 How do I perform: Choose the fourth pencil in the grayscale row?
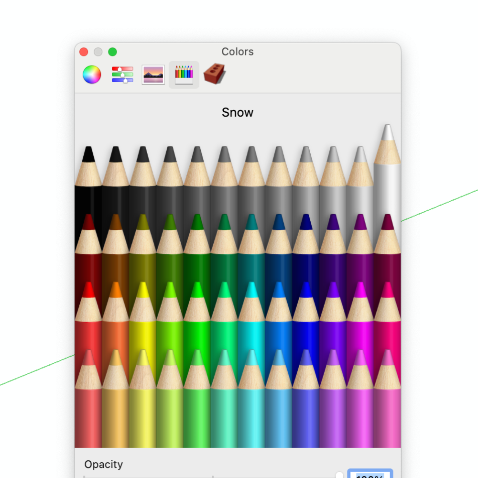(170, 180)
